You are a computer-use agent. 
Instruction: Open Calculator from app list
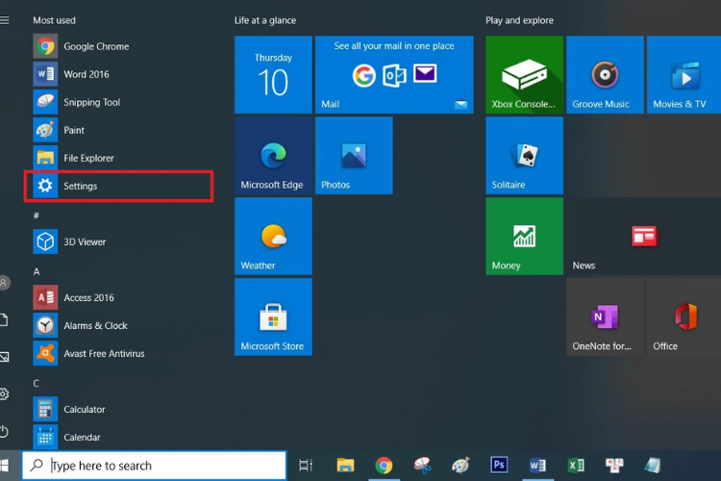[118, 409]
